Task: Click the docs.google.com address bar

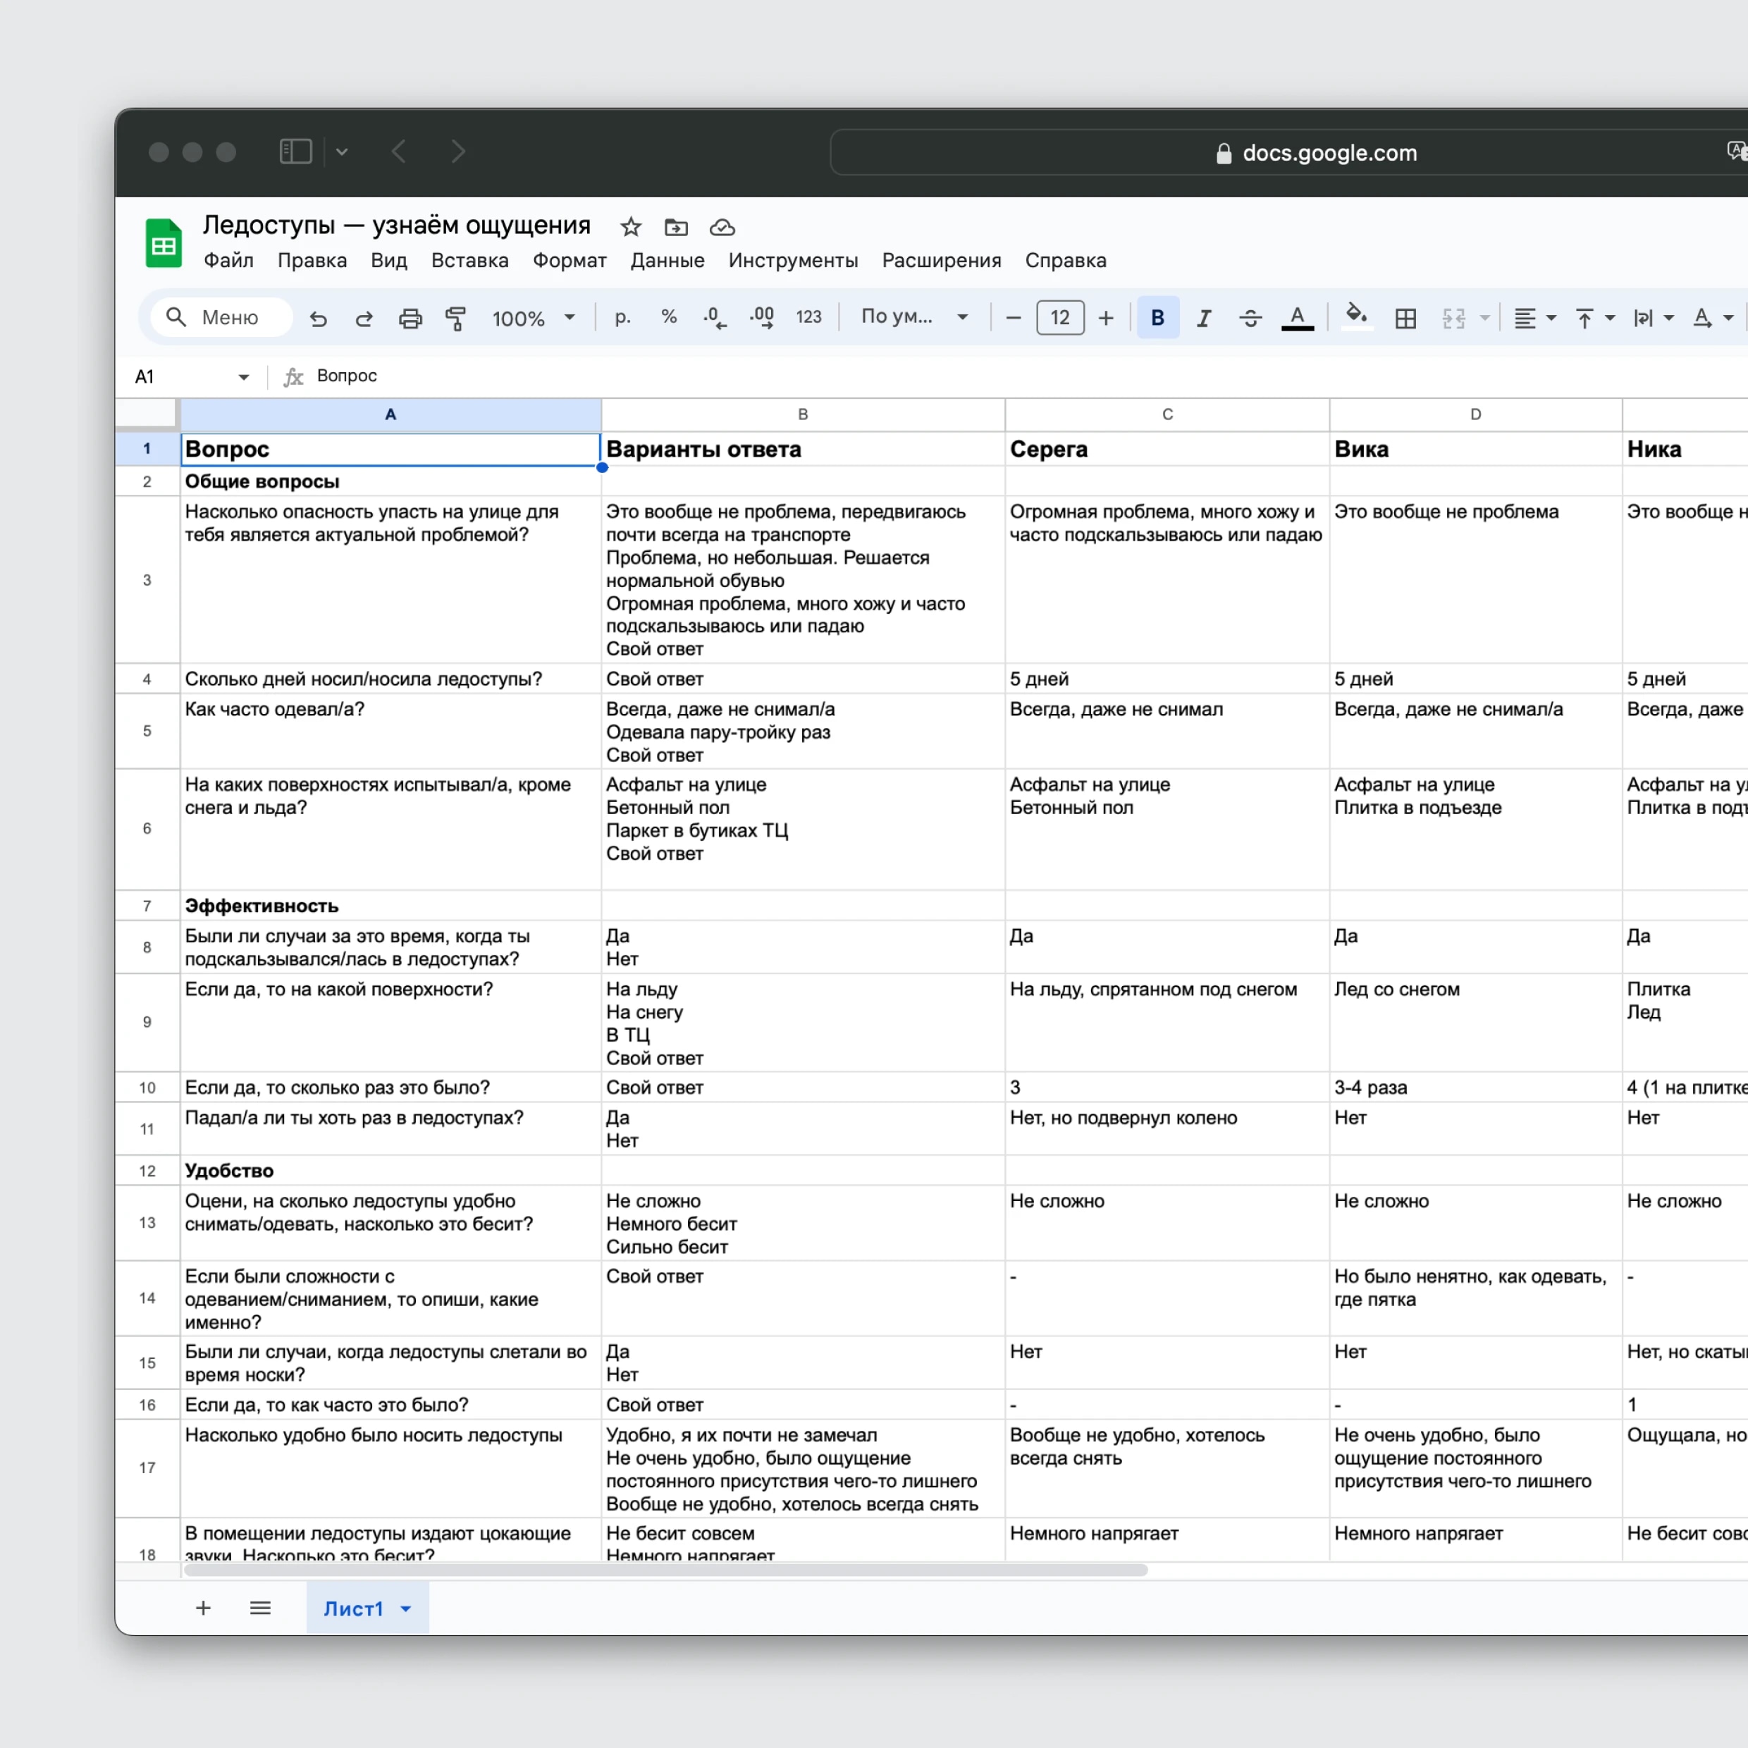Action: pyautogui.click(x=1288, y=153)
